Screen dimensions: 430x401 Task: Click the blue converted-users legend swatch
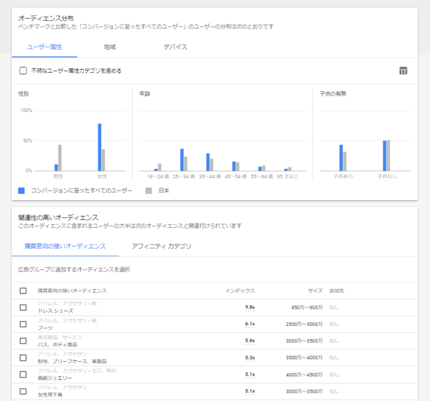click(x=21, y=191)
